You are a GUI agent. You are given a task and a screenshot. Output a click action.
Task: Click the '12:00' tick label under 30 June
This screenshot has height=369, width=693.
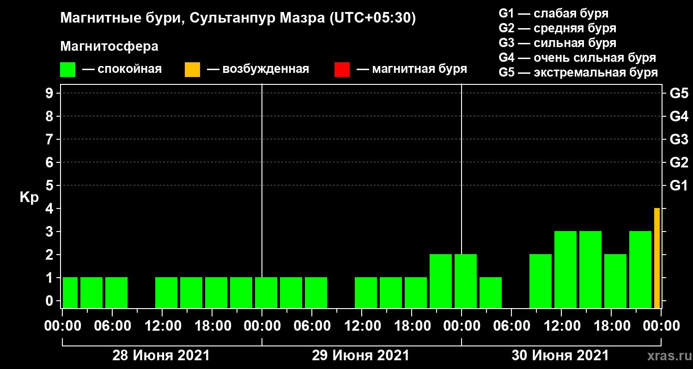click(561, 326)
